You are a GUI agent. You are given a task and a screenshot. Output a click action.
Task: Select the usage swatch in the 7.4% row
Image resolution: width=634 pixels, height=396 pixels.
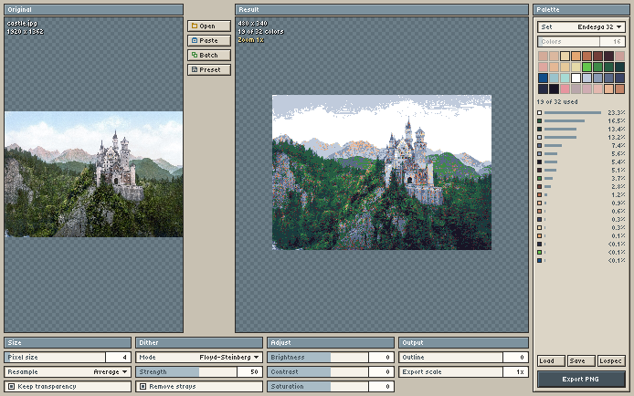pos(539,146)
